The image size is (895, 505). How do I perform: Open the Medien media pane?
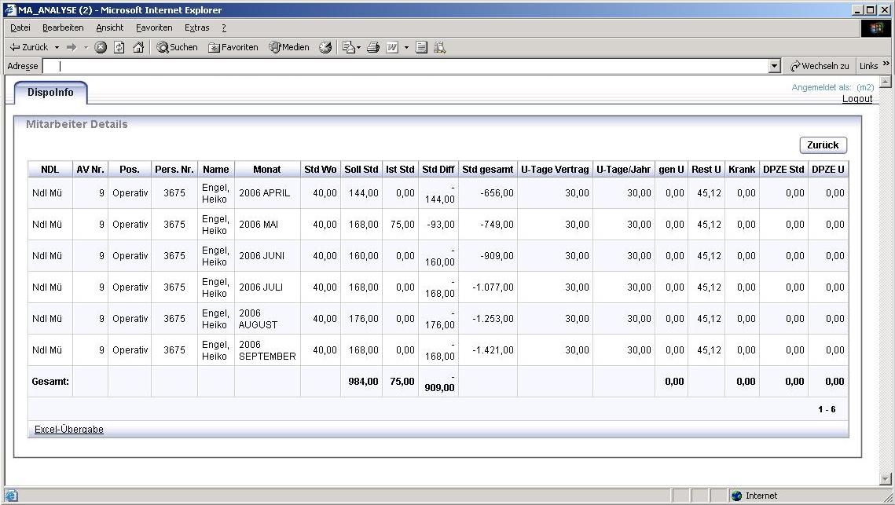click(x=289, y=47)
